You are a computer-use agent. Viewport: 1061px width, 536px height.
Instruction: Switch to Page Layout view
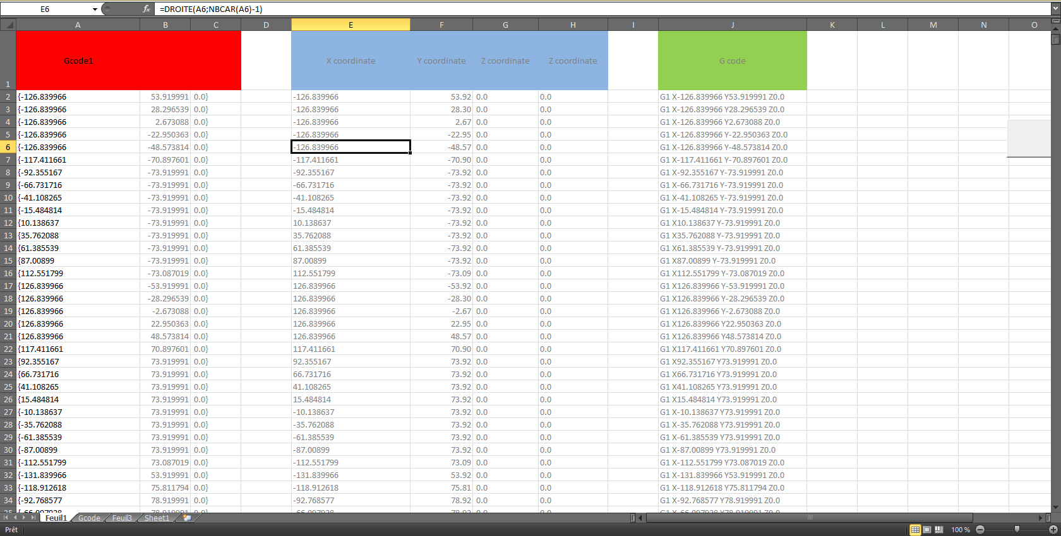927,530
